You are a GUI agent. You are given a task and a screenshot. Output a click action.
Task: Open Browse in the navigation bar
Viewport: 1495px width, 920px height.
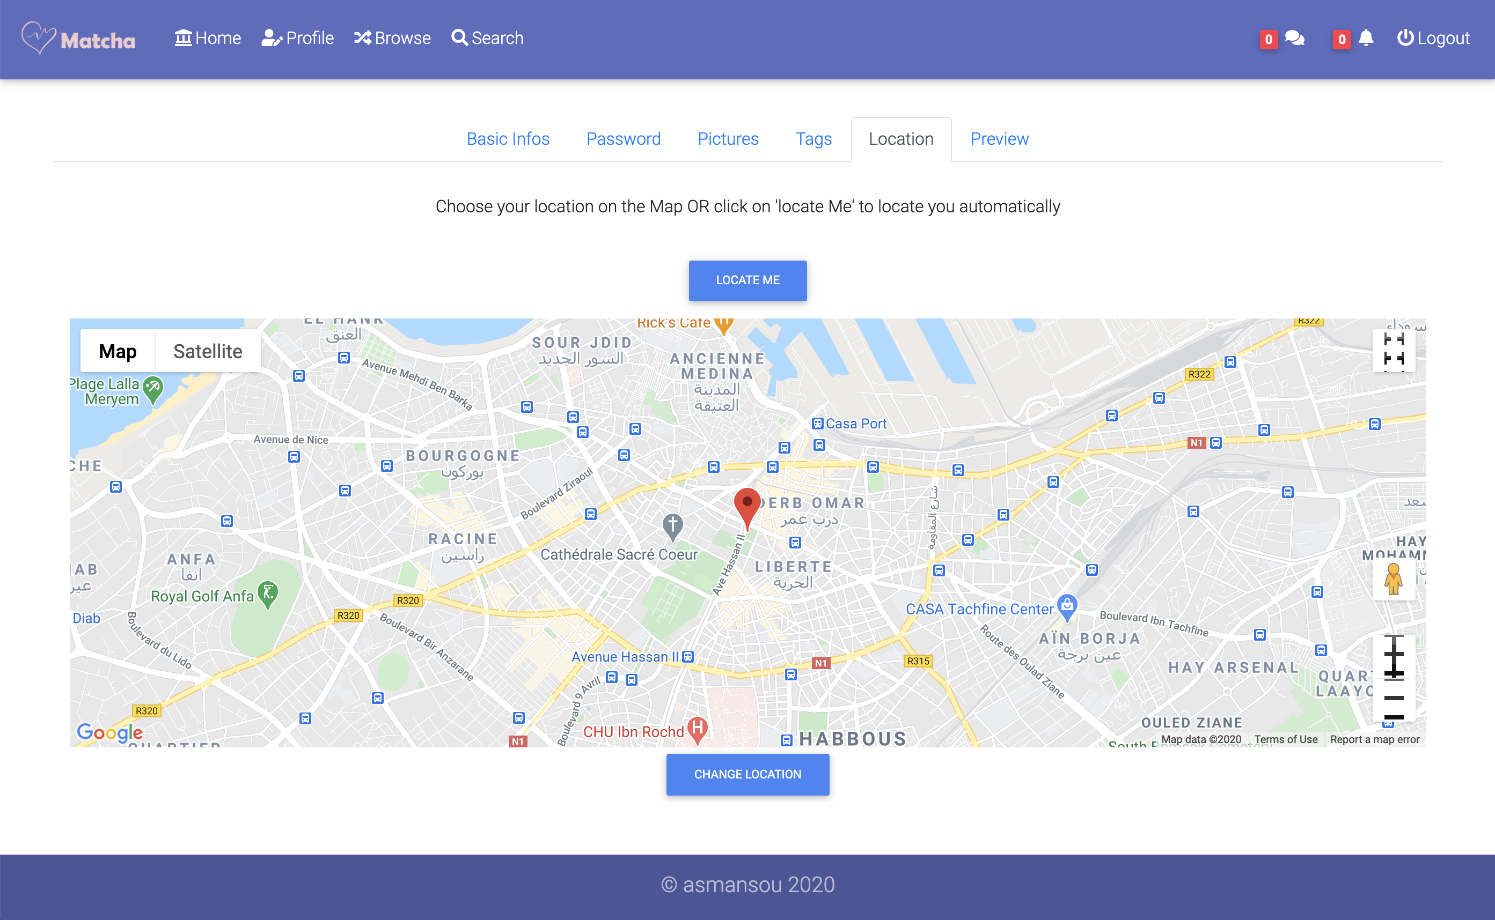click(x=392, y=39)
